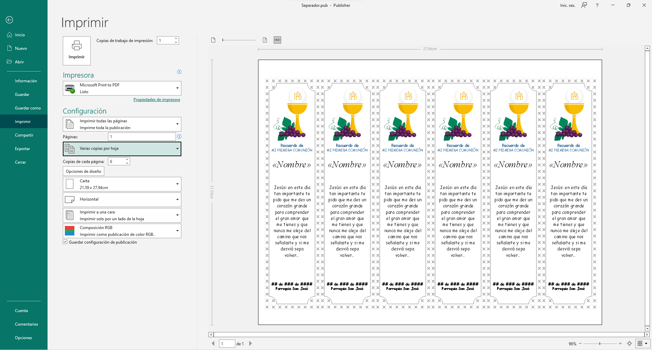Click the printer info icon beside Impresora
The width and height of the screenshot is (652, 350).
179,72
